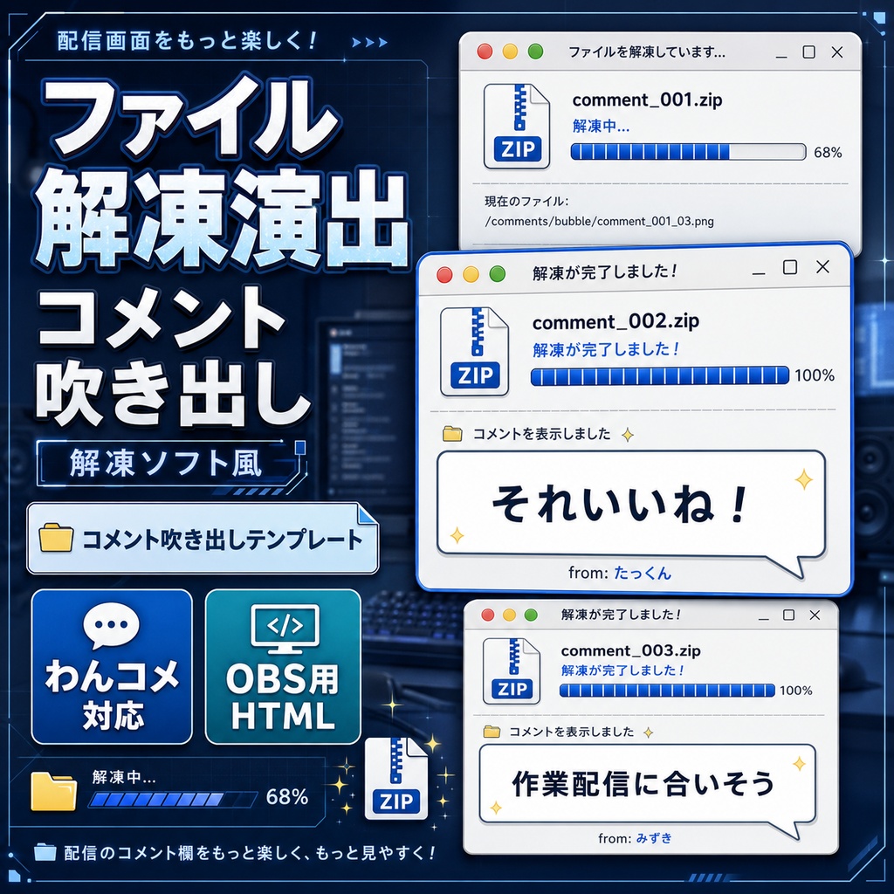Click the ZIP file icon for comment_002.zip

474,352
